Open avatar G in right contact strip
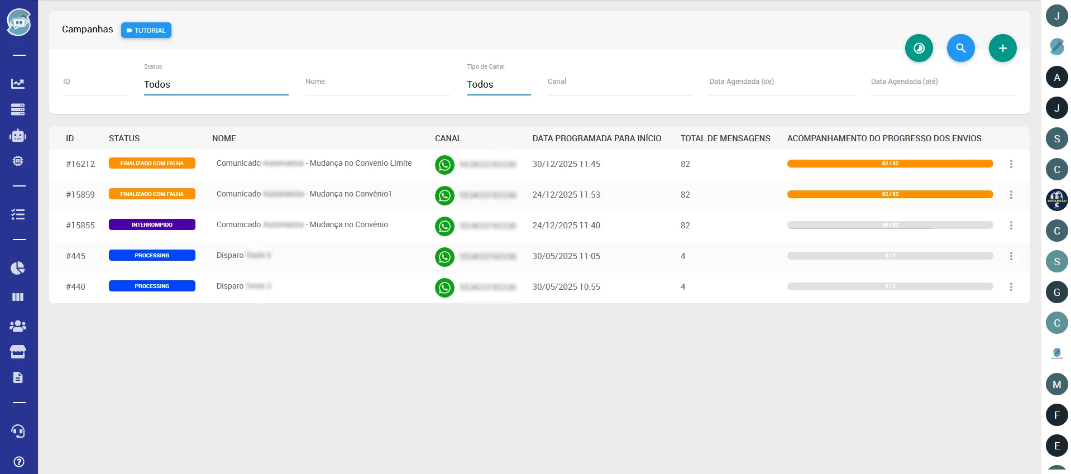The image size is (1071, 474). [x=1057, y=292]
